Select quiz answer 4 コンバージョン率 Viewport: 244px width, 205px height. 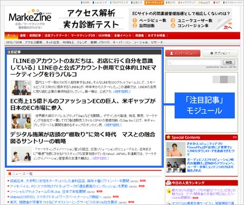(190, 26)
